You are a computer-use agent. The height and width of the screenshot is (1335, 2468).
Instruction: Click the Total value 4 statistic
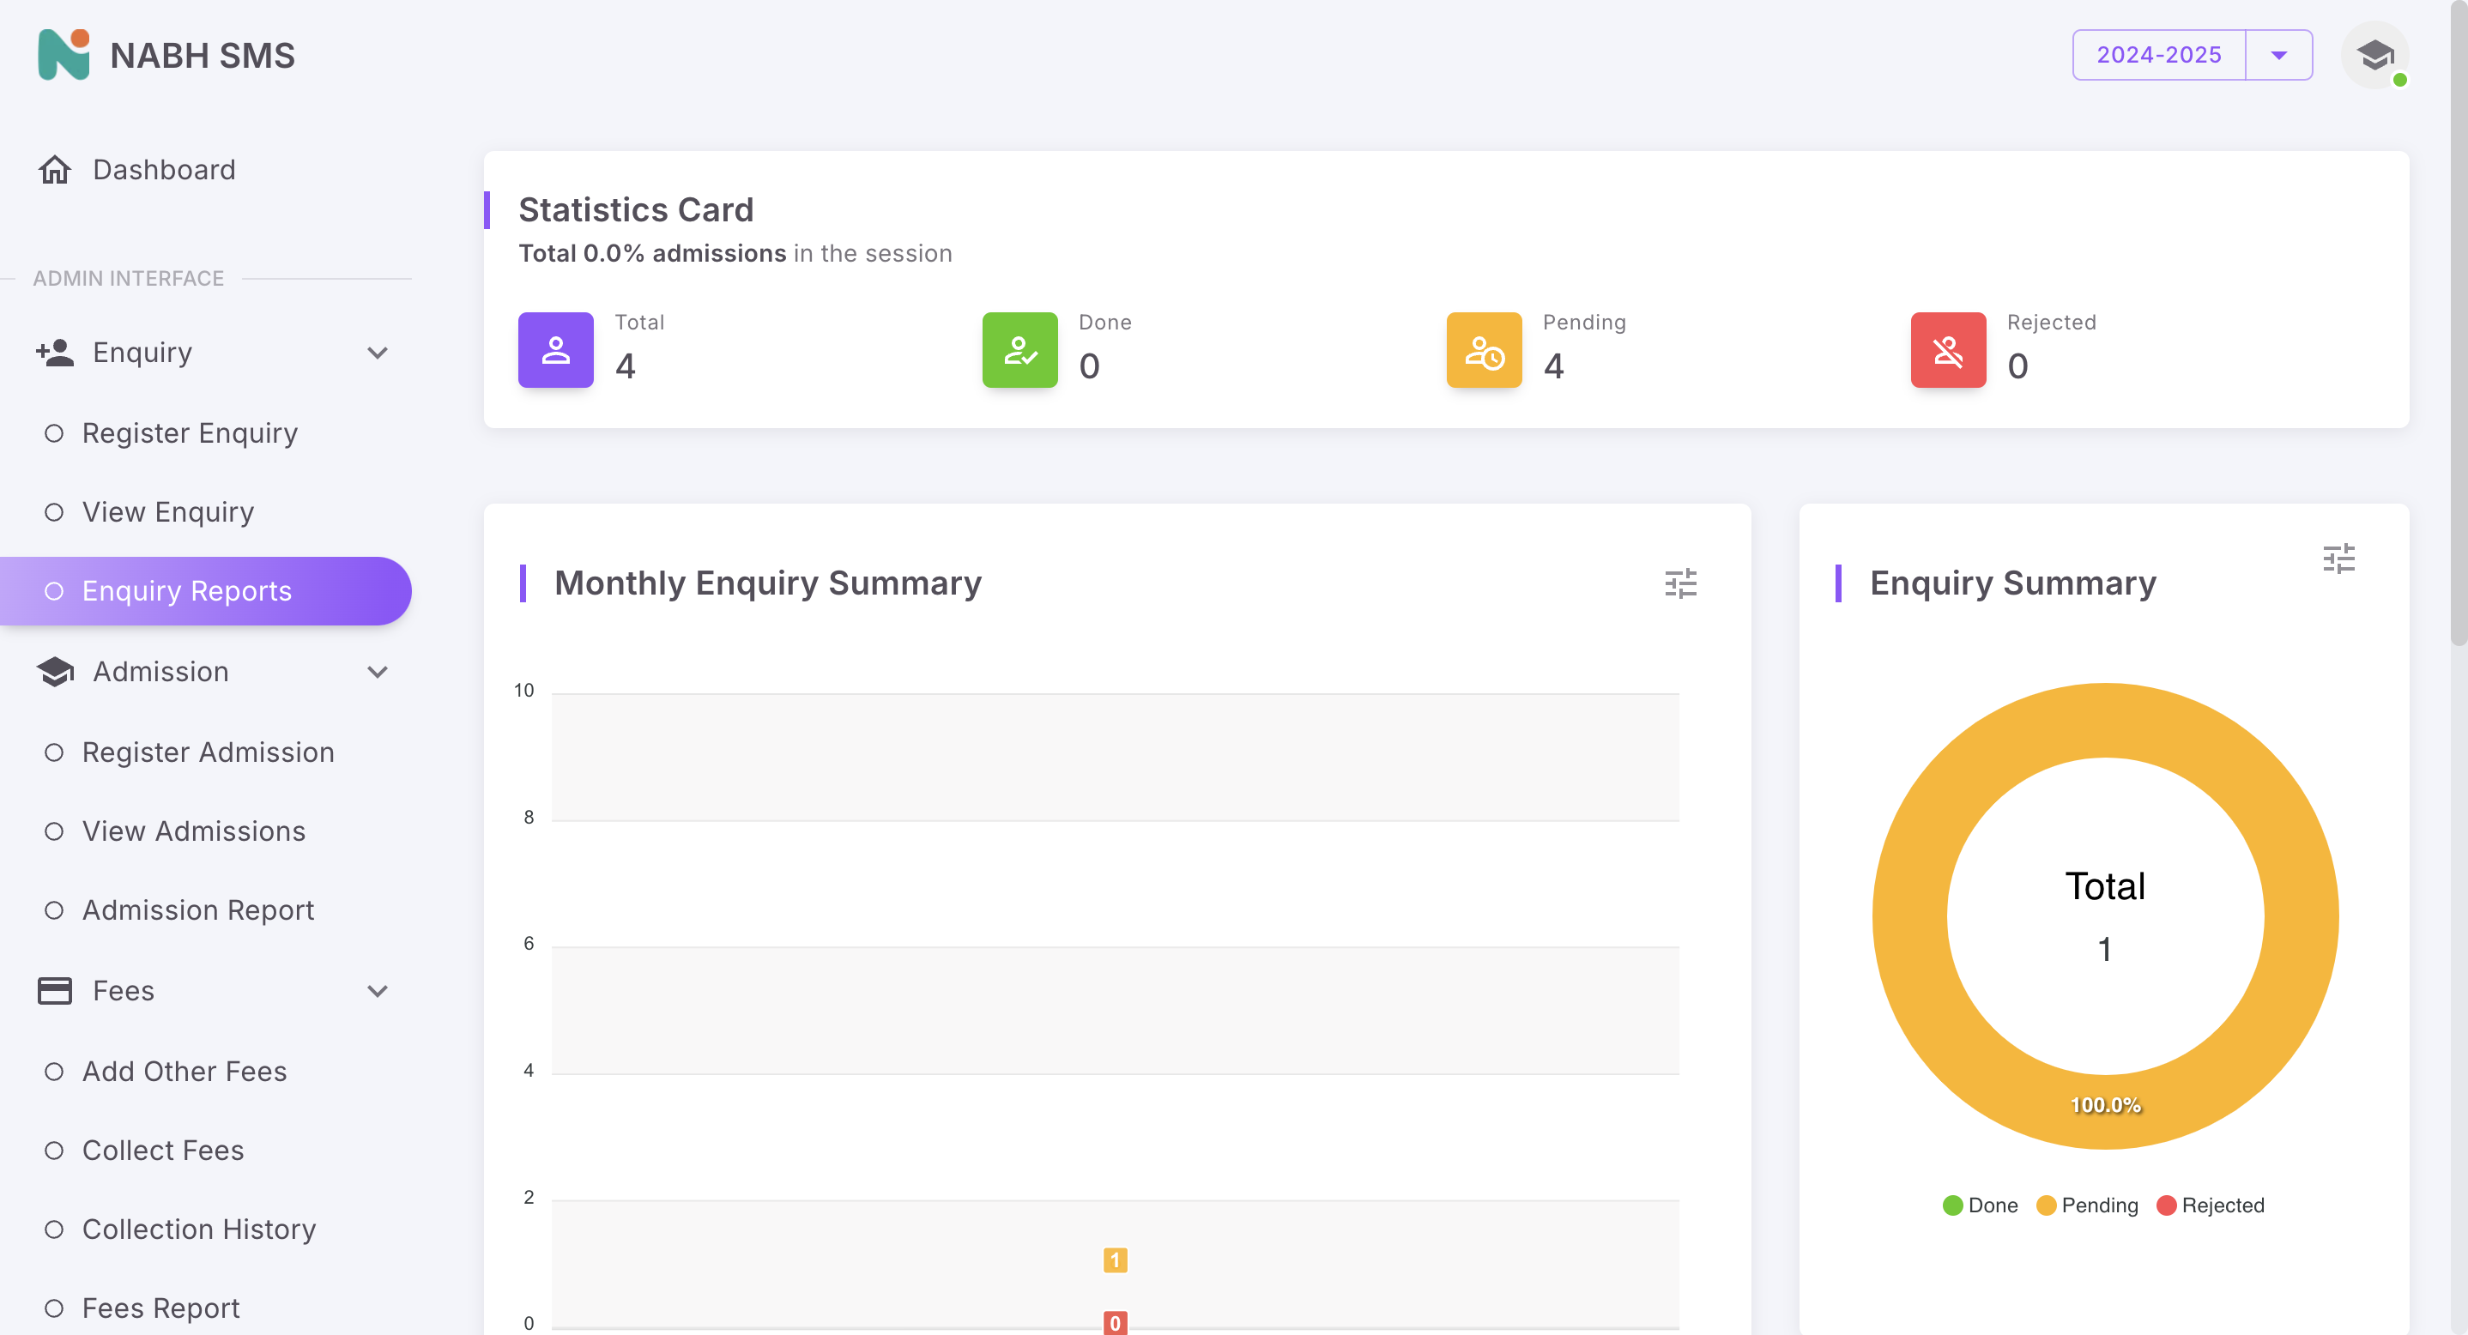click(626, 365)
